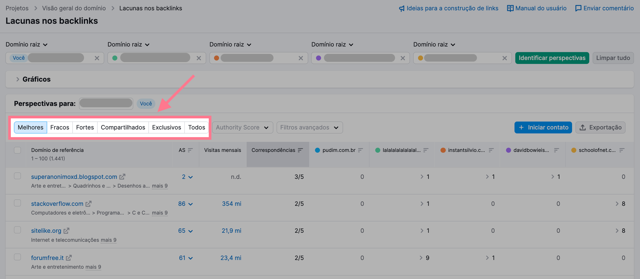Screen dimensions: 640x279
Task: Open first Domínio raiz dropdown above Você field
Action: tap(27, 45)
